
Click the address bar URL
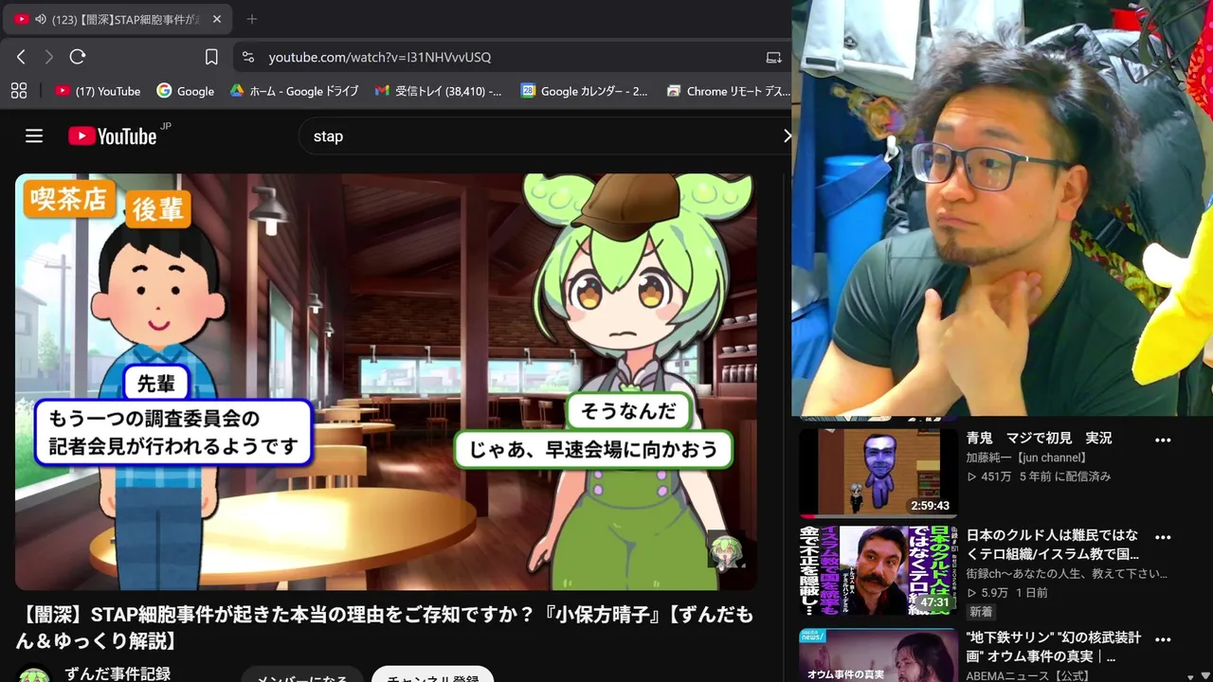380,57
